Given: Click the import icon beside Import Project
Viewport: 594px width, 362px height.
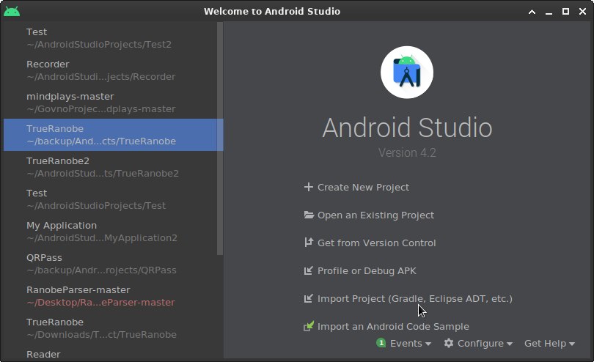Looking at the screenshot, I should pos(308,298).
